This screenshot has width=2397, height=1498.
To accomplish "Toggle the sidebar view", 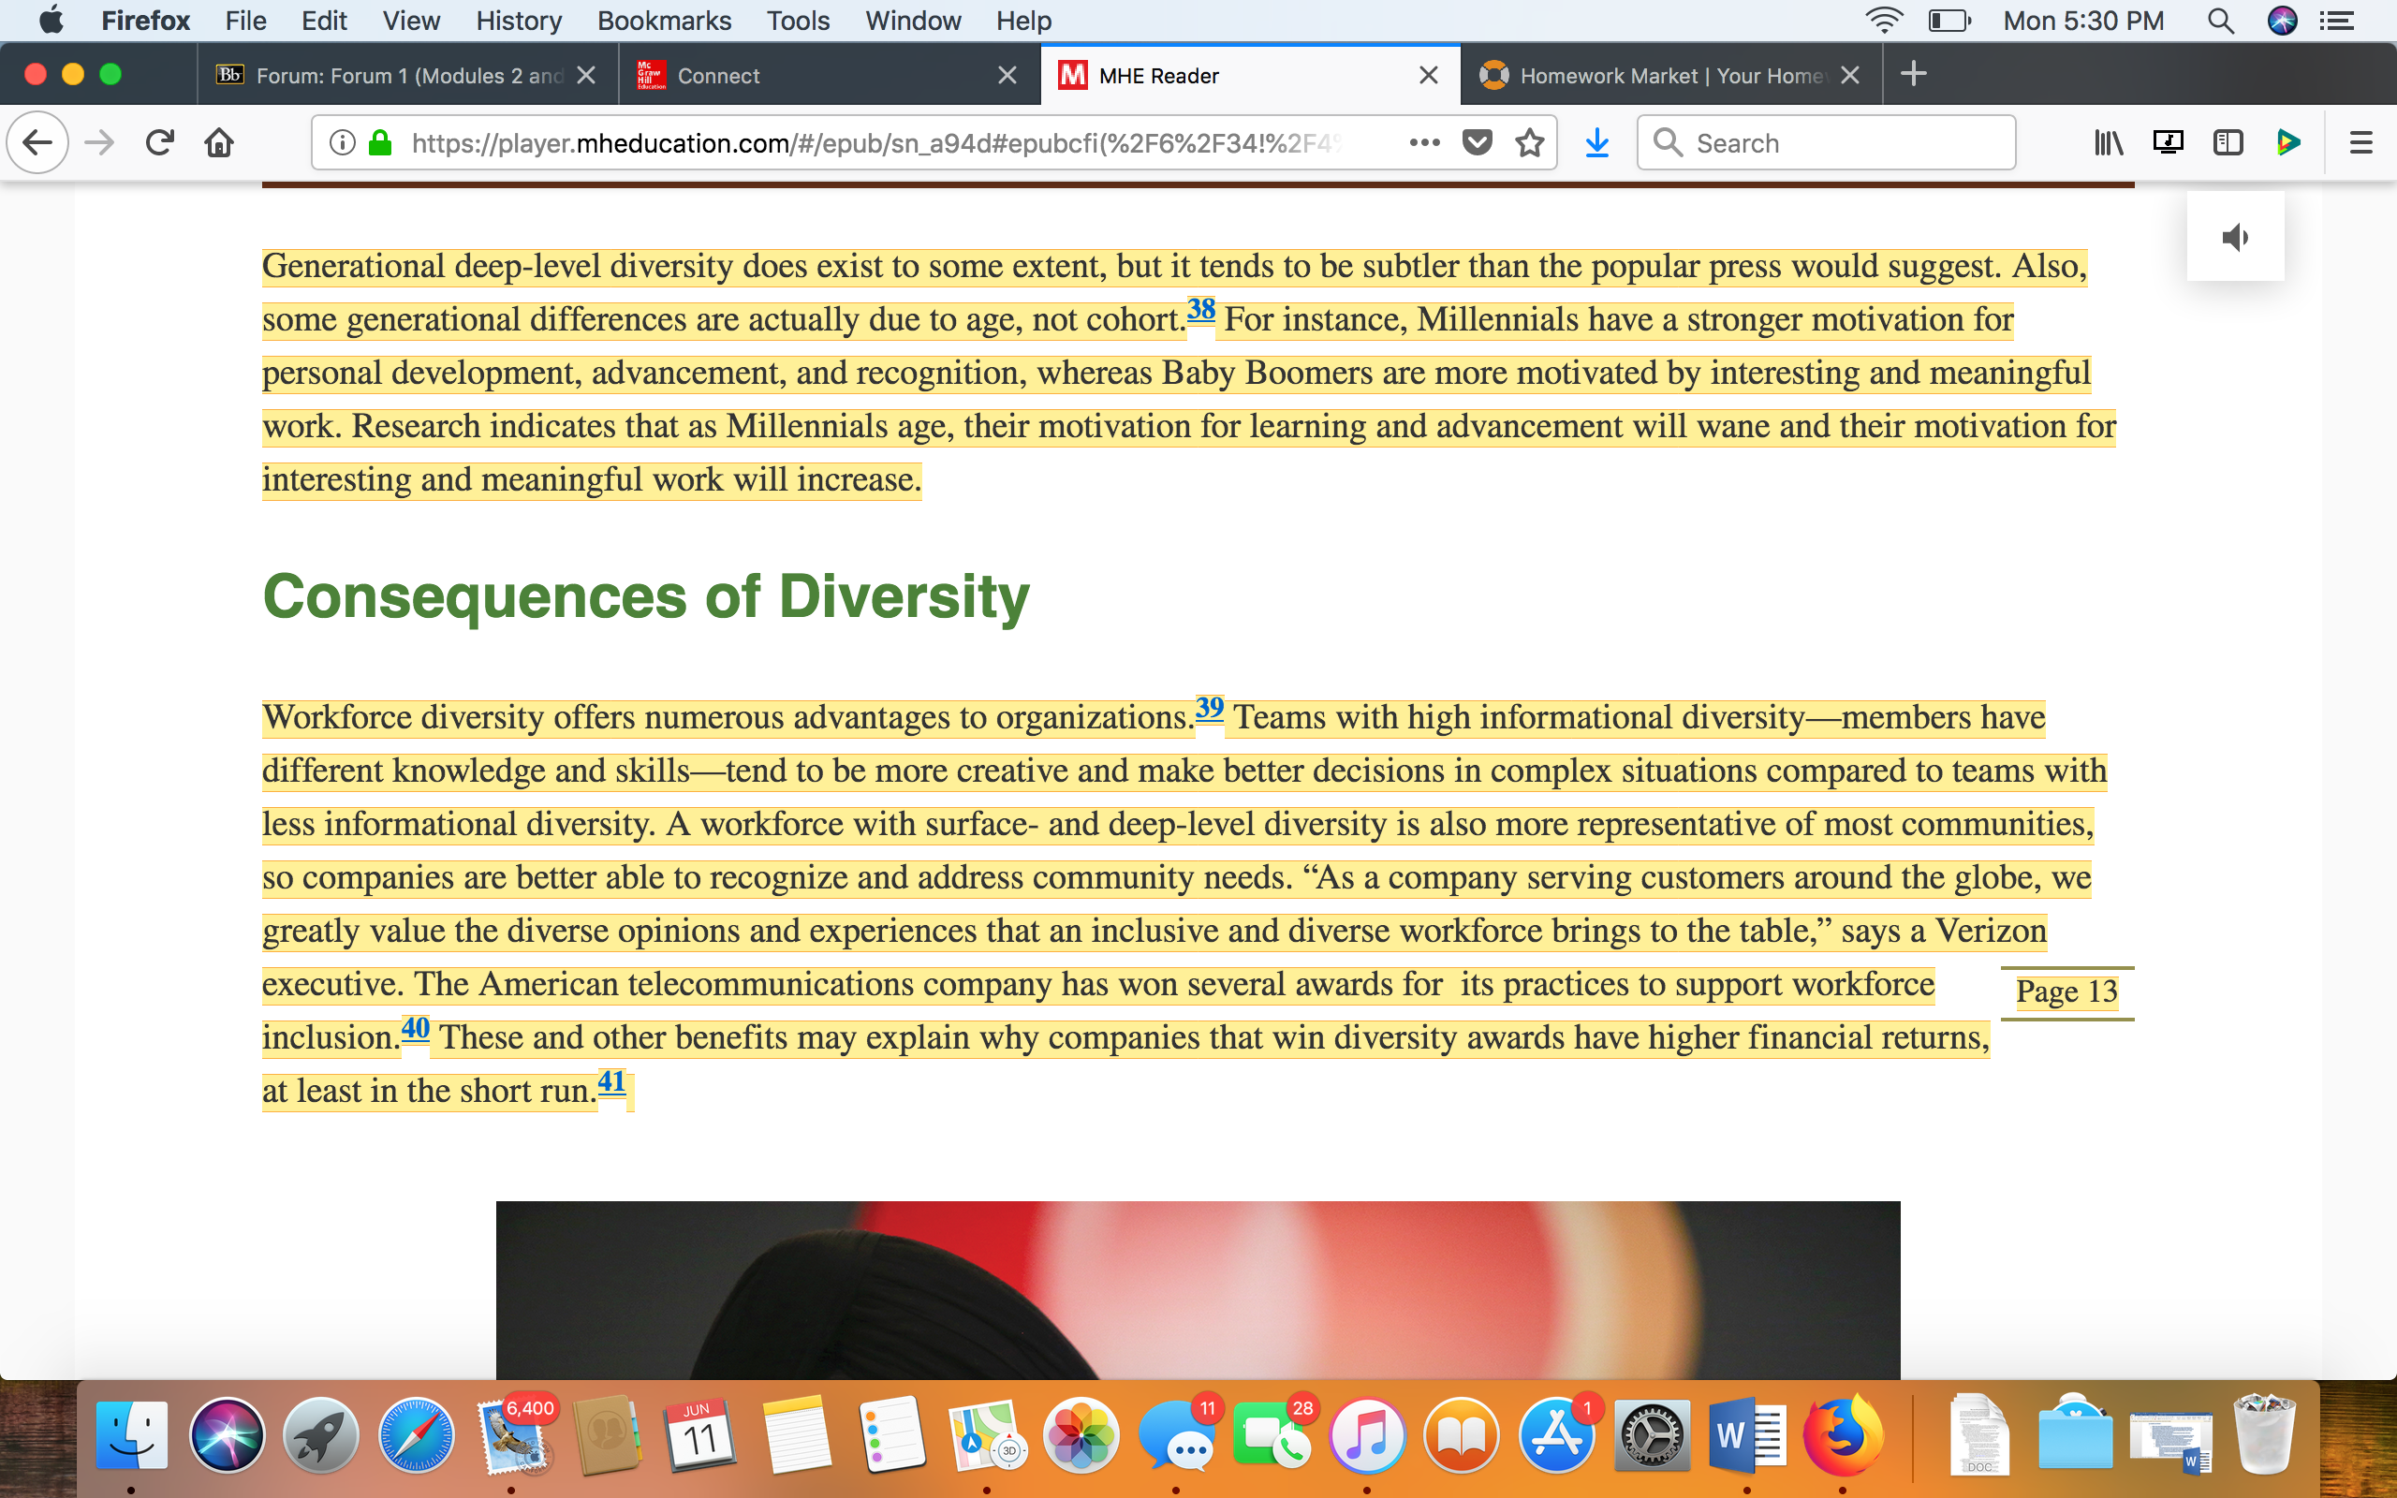I will point(2228,142).
